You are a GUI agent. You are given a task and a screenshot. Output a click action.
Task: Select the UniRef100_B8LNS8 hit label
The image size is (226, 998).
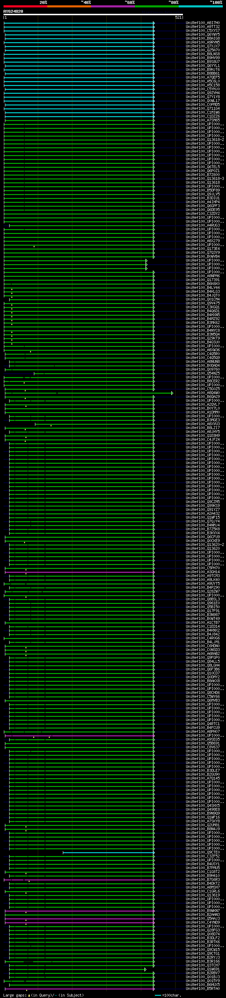[203, 54]
